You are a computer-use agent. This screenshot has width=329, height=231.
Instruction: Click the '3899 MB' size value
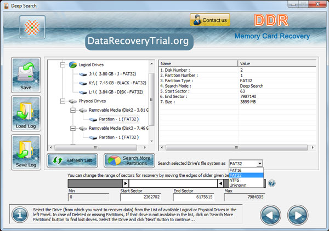pos(248,102)
